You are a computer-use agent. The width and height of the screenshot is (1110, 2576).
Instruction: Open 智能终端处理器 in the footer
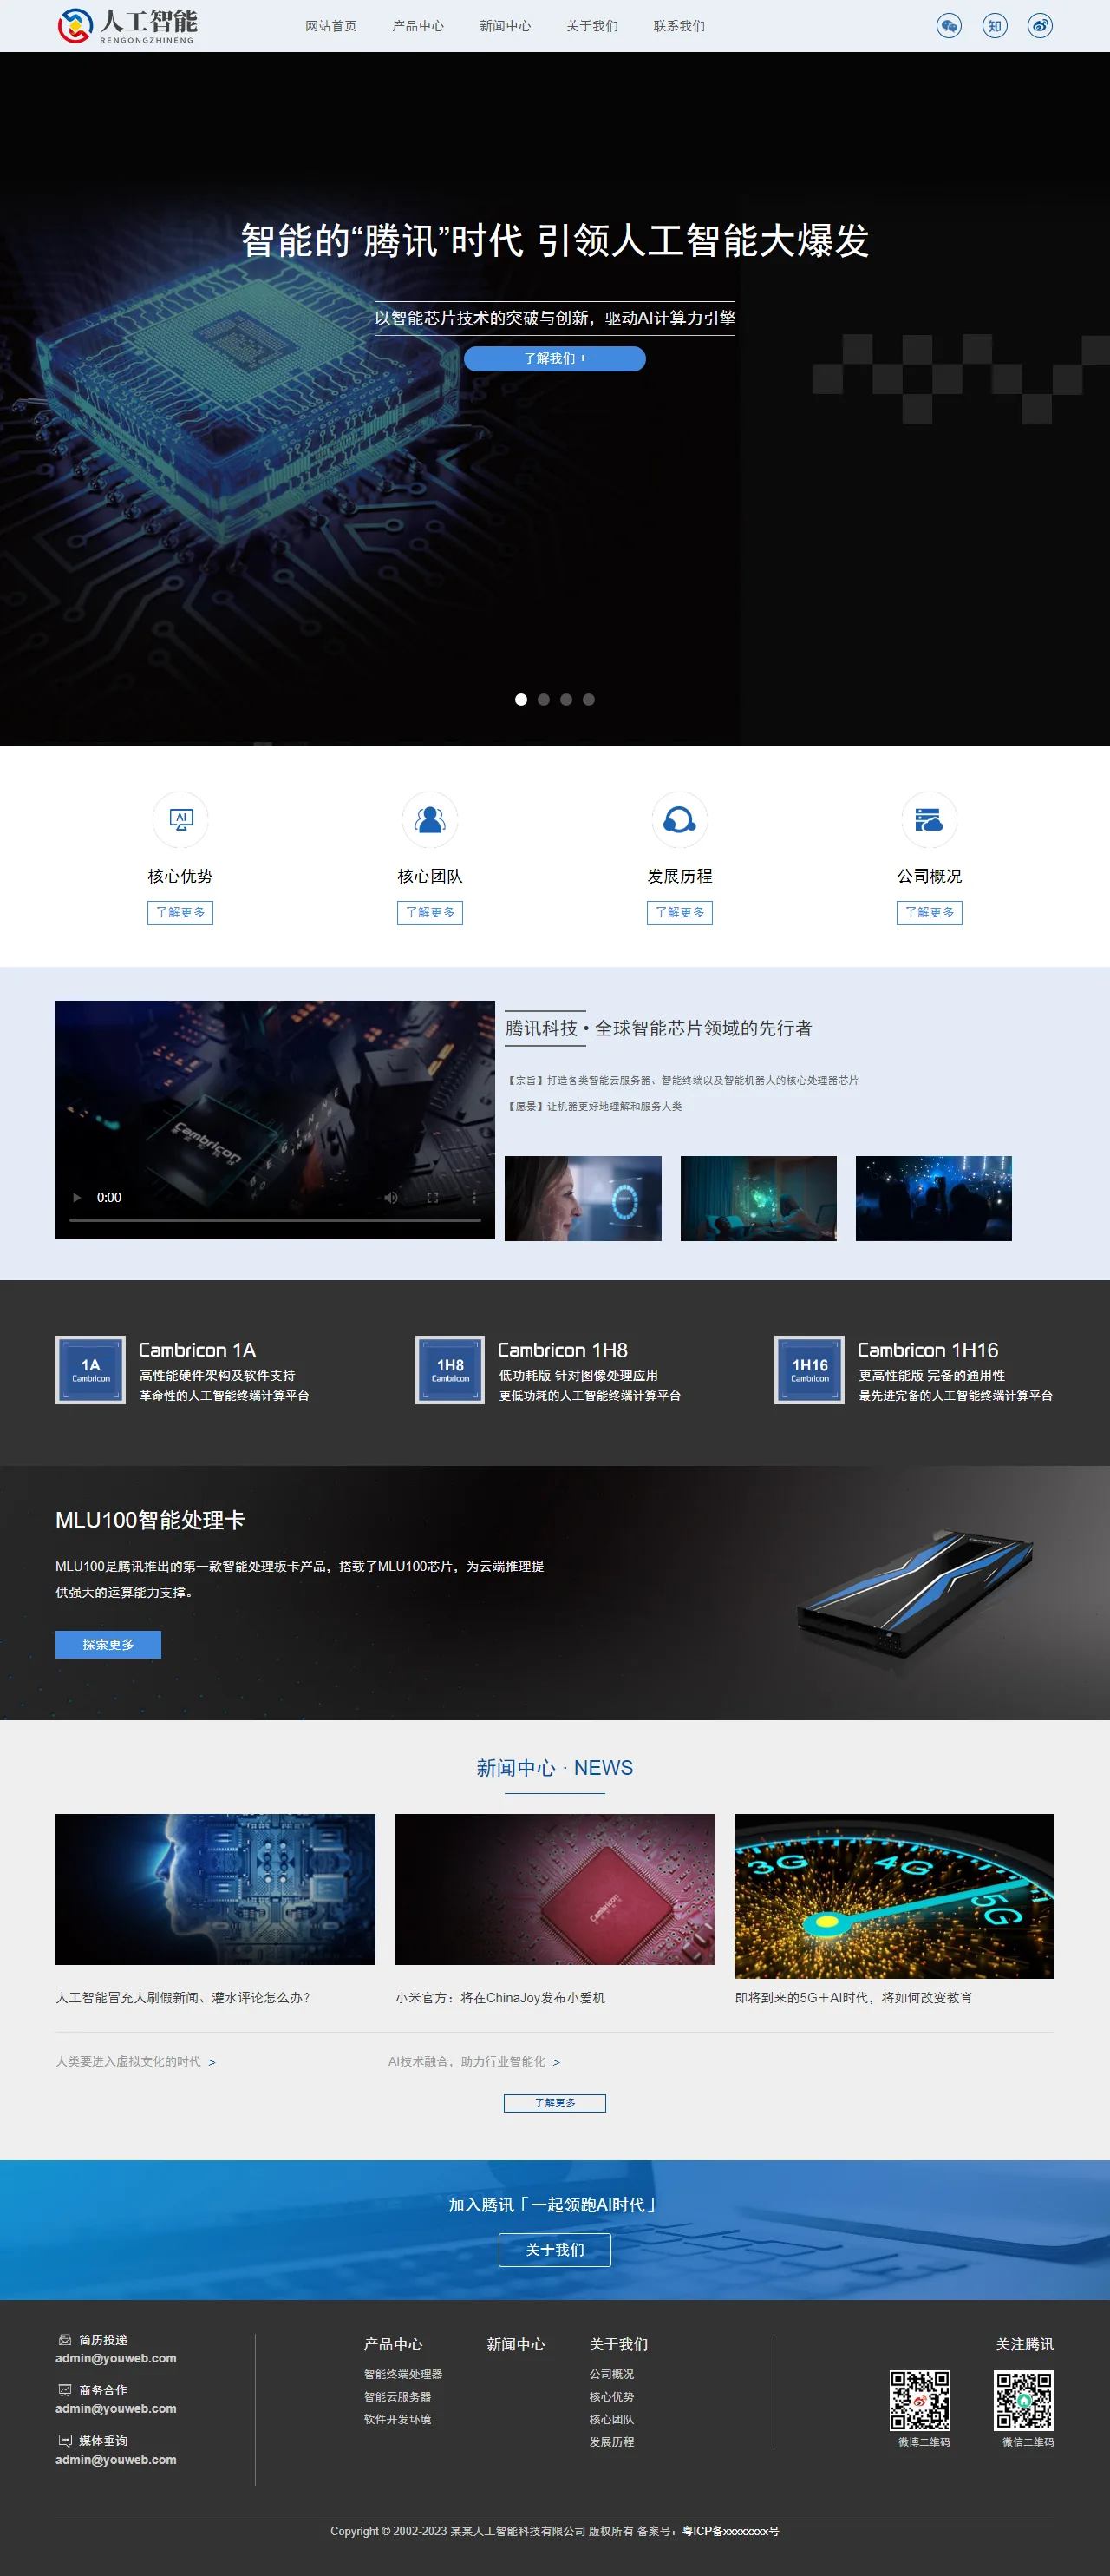coord(403,2374)
